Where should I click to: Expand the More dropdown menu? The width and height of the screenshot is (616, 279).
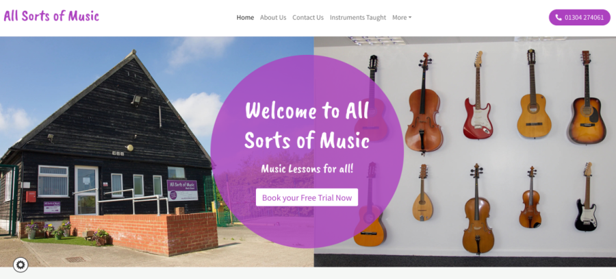(x=402, y=17)
